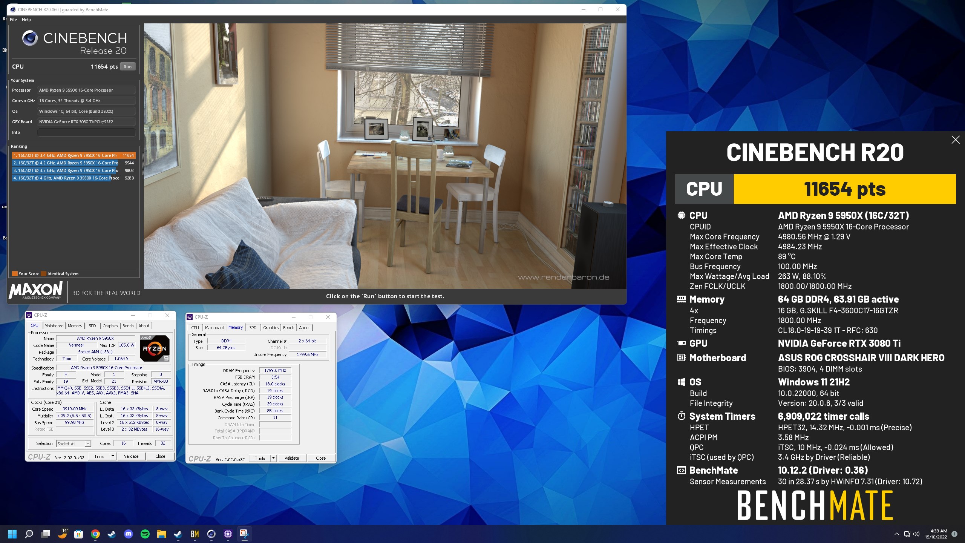Click the rendered room image preview

[x=385, y=156]
